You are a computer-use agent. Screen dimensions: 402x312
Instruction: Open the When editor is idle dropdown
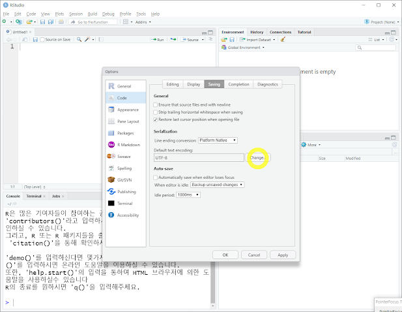[218, 185]
